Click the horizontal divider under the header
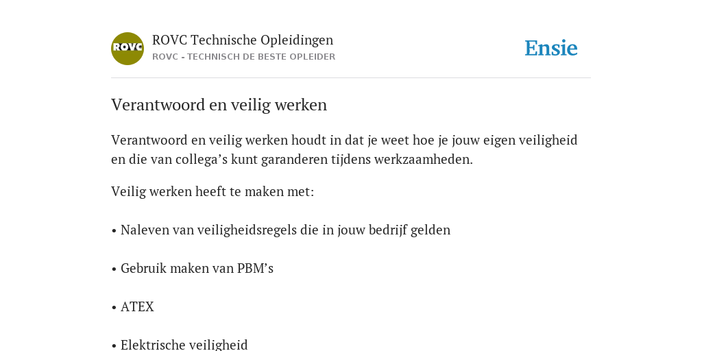The height and width of the screenshot is (351, 702). pos(351,78)
